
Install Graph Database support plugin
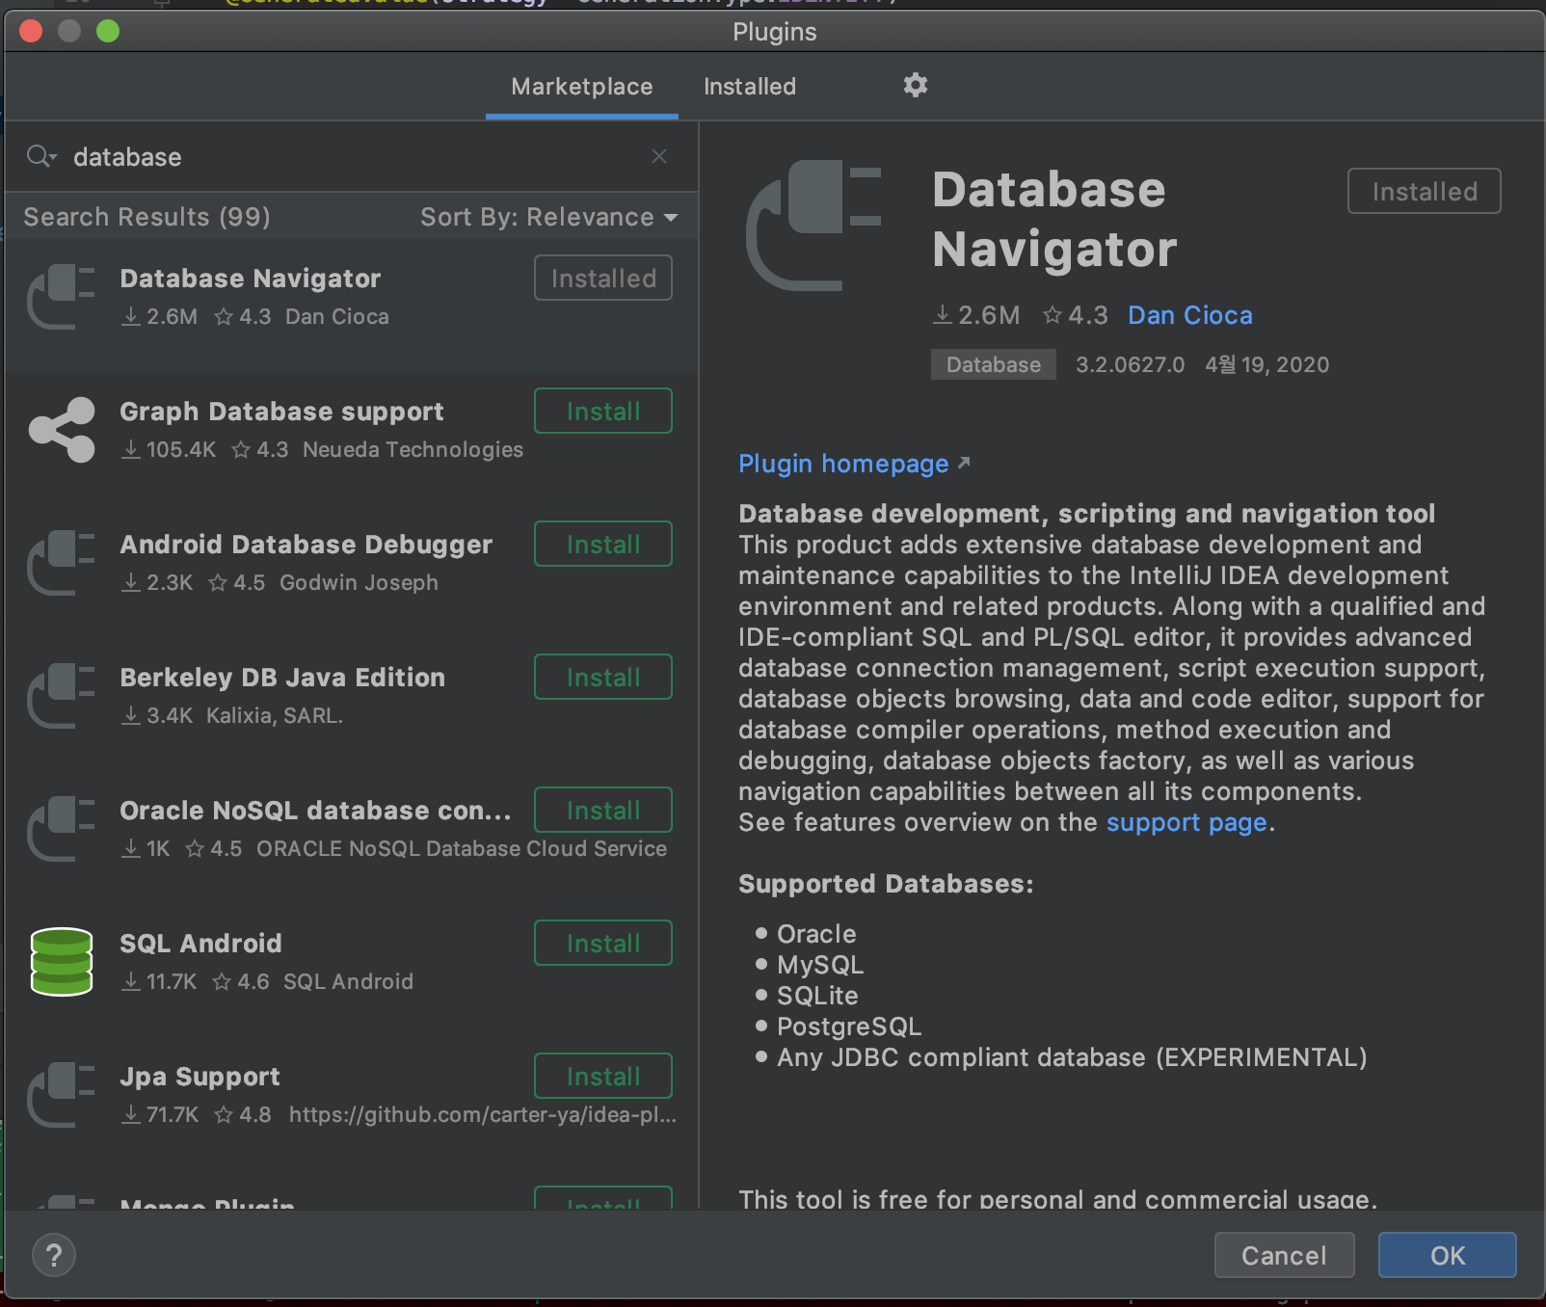click(603, 412)
